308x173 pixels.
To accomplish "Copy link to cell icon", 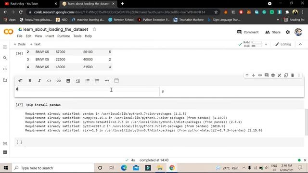I will coord(260,75).
